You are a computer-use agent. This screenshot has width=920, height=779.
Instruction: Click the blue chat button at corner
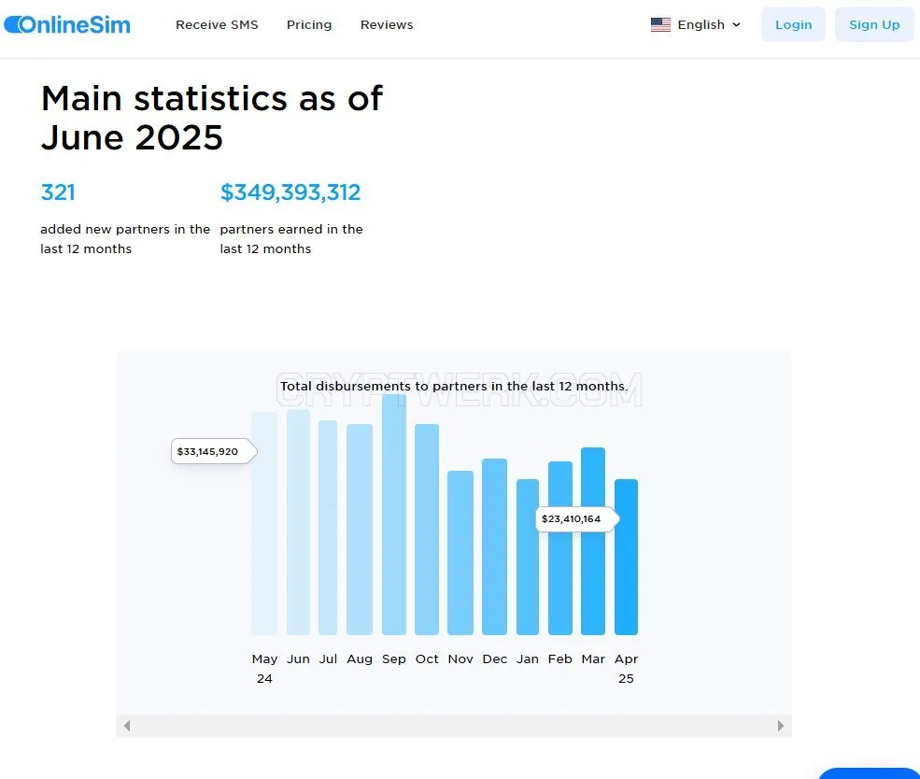tap(869, 773)
